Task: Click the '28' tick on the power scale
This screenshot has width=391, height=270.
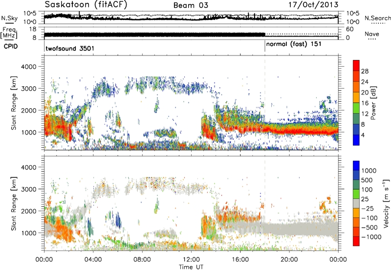Action: click(x=365, y=71)
